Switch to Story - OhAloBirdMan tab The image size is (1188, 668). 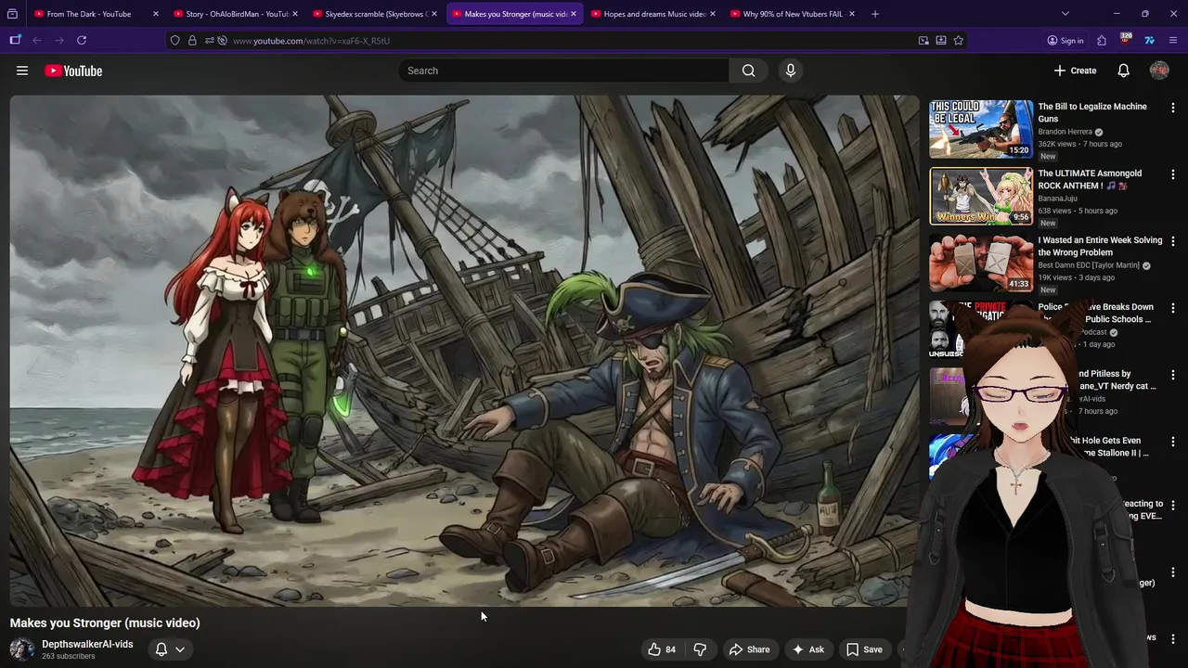pyautogui.click(x=237, y=14)
